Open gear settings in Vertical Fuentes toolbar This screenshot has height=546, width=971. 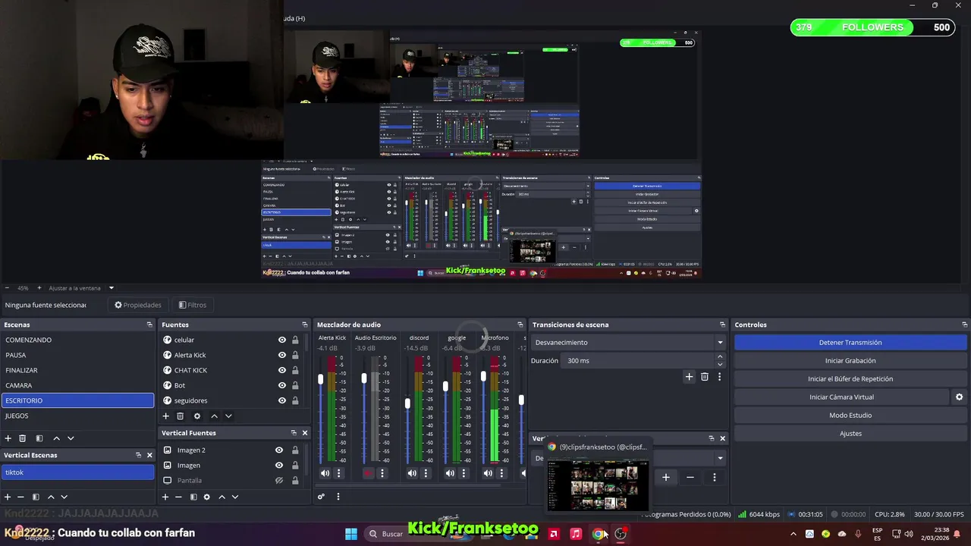pos(206,497)
